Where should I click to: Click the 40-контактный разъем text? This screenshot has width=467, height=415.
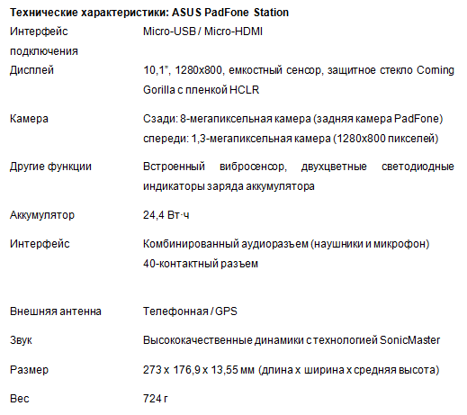coord(201,264)
